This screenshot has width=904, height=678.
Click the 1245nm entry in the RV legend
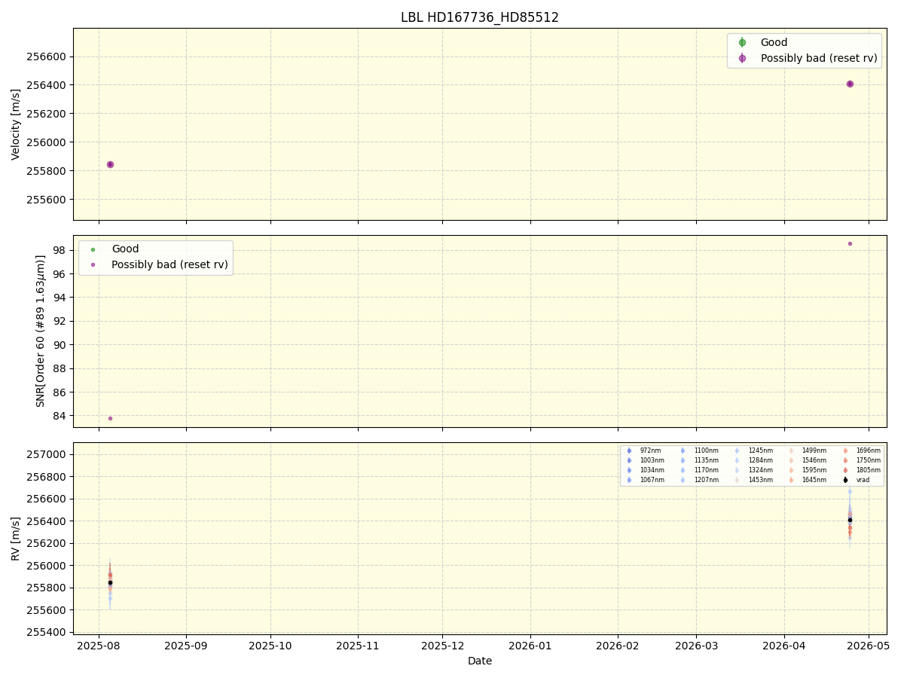point(760,450)
